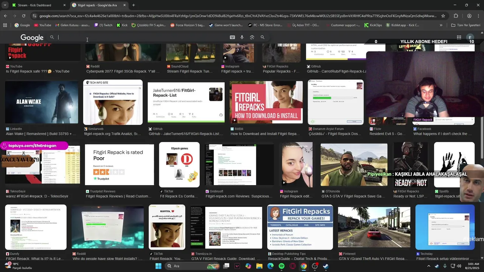Show hidden system tray icons

[x=428, y=266]
